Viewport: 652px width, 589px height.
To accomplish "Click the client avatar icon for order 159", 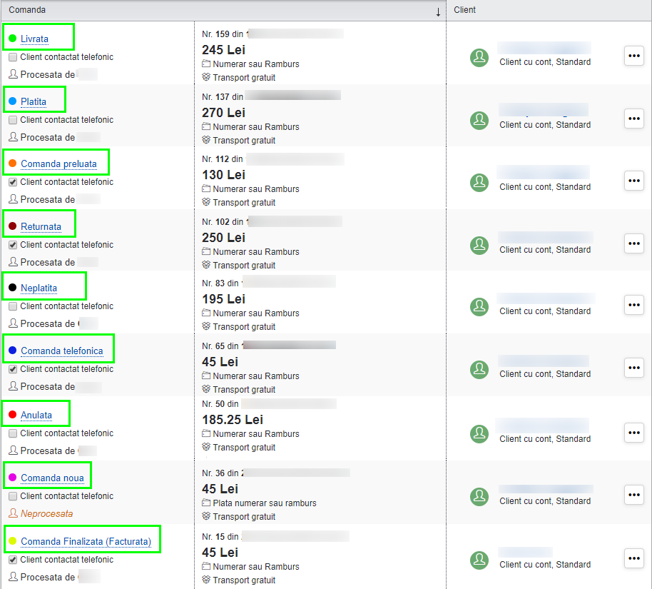I will 479,59.
